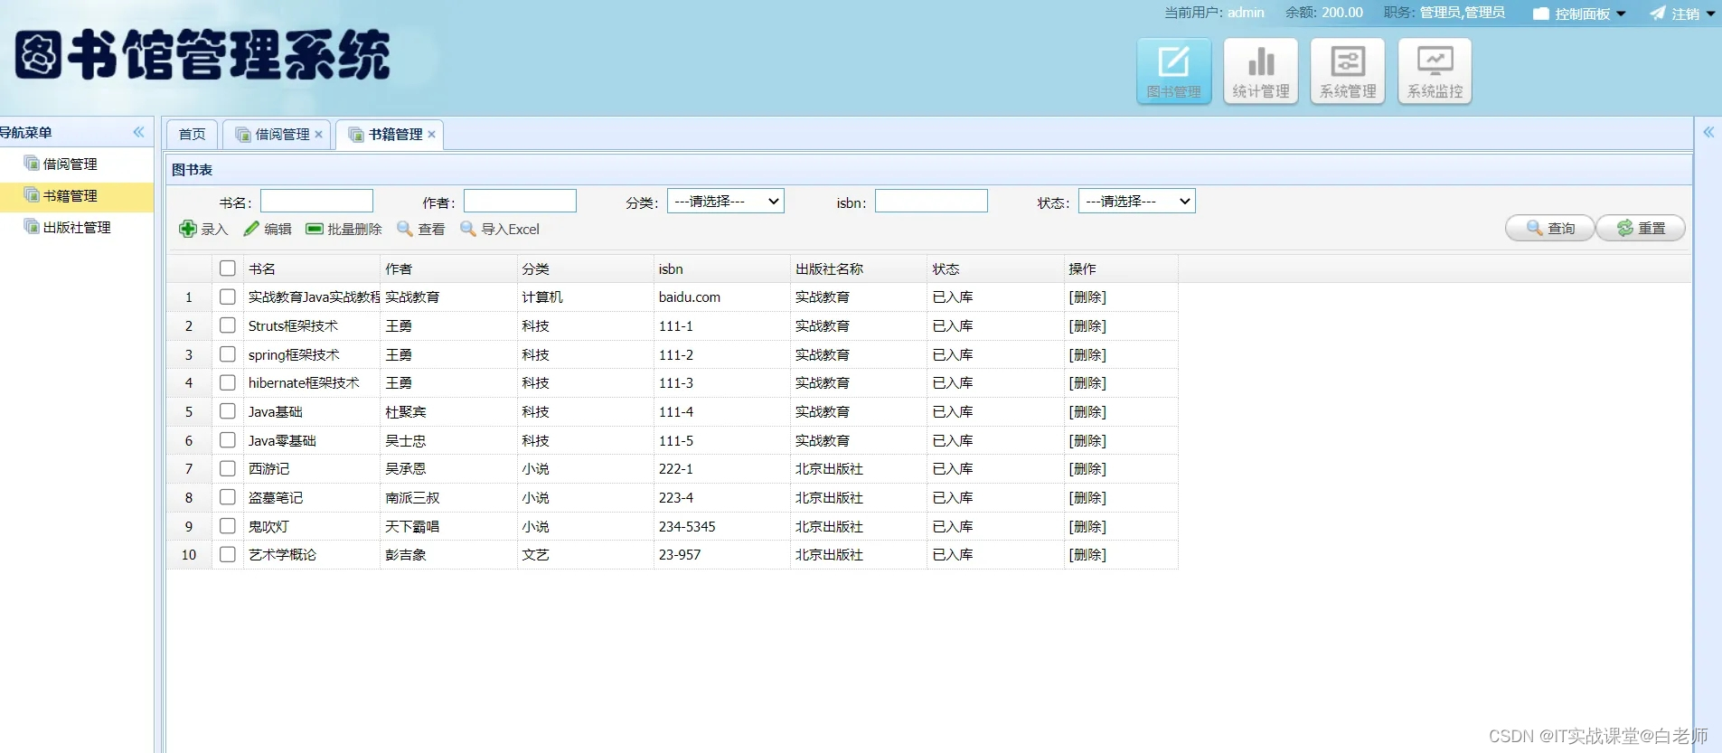
Task: Delete the 鬼吹灯 row via [删除]
Action: tap(1087, 526)
